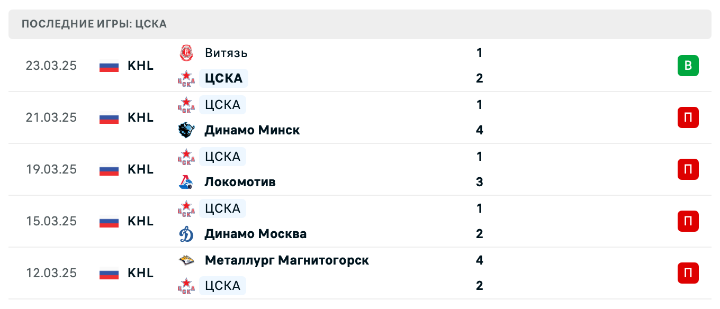The height and width of the screenshot is (309, 720).
Task: Select the Металлург Магнитогорск logo
Action: (186, 260)
